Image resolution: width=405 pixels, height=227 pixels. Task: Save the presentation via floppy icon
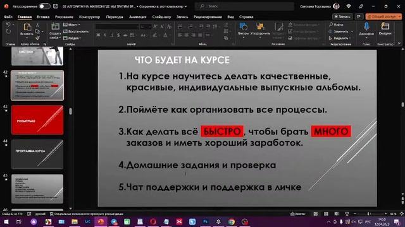(x=55, y=6)
